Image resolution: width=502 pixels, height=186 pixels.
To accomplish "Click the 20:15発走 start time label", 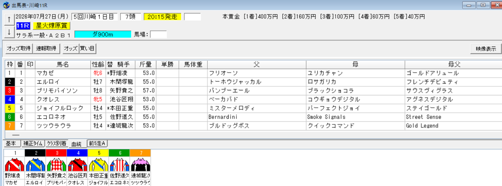I will (162, 17).
